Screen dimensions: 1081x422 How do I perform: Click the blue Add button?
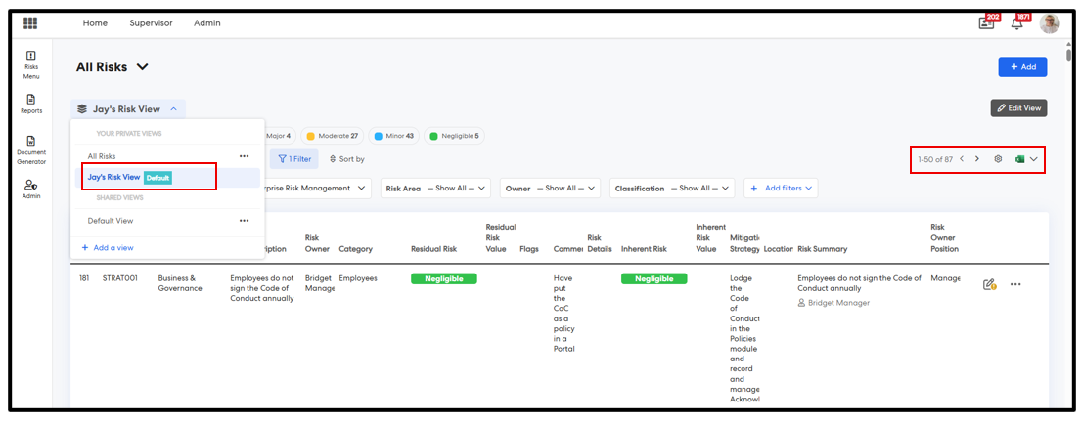(x=1022, y=66)
